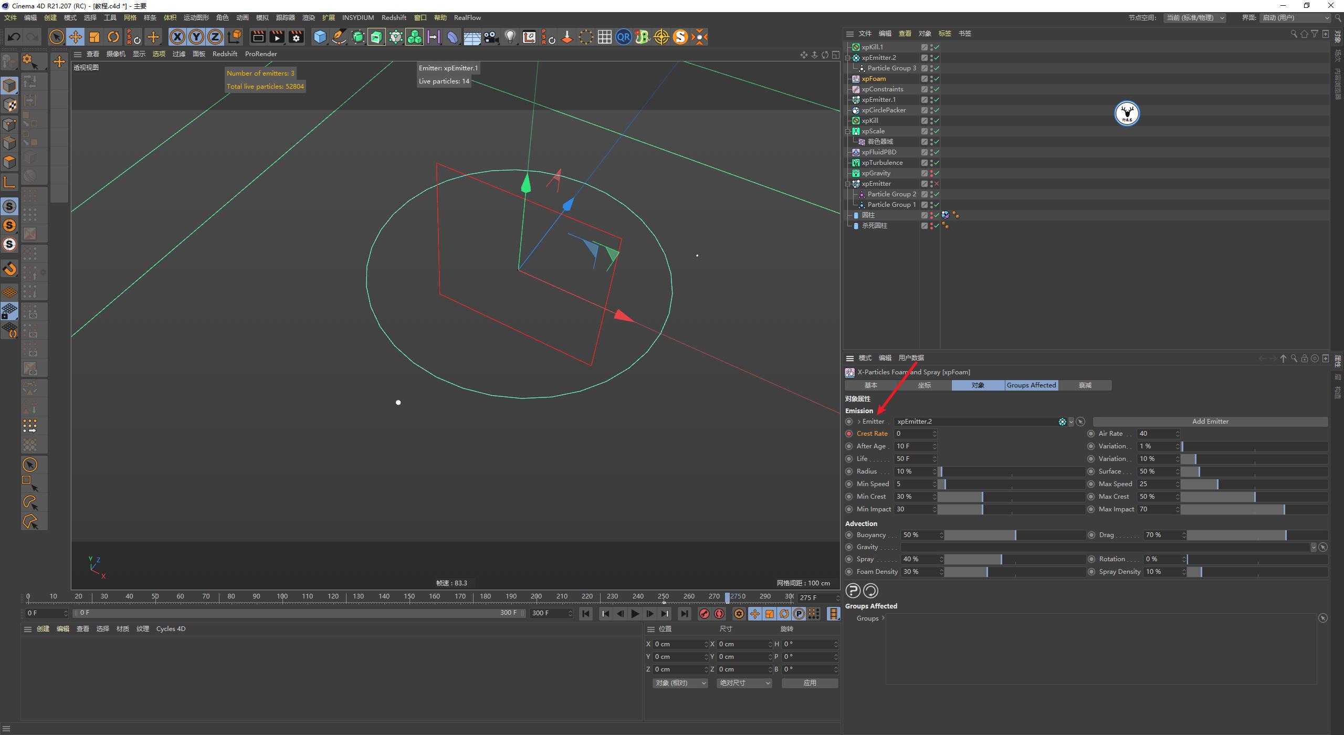Image resolution: width=1344 pixels, height=735 pixels.
Task: Collapse the xpEmitter.2 hierarchy
Action: tap(848, 58)
